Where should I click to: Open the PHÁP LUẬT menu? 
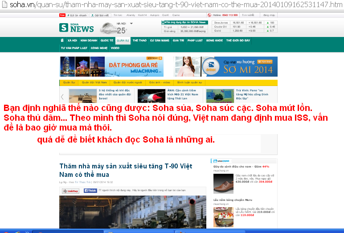[x=195, y=41]
